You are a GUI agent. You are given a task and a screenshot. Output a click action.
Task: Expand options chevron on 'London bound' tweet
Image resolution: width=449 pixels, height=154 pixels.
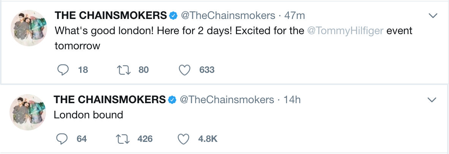pyautogui.click(x=432, y=100)
